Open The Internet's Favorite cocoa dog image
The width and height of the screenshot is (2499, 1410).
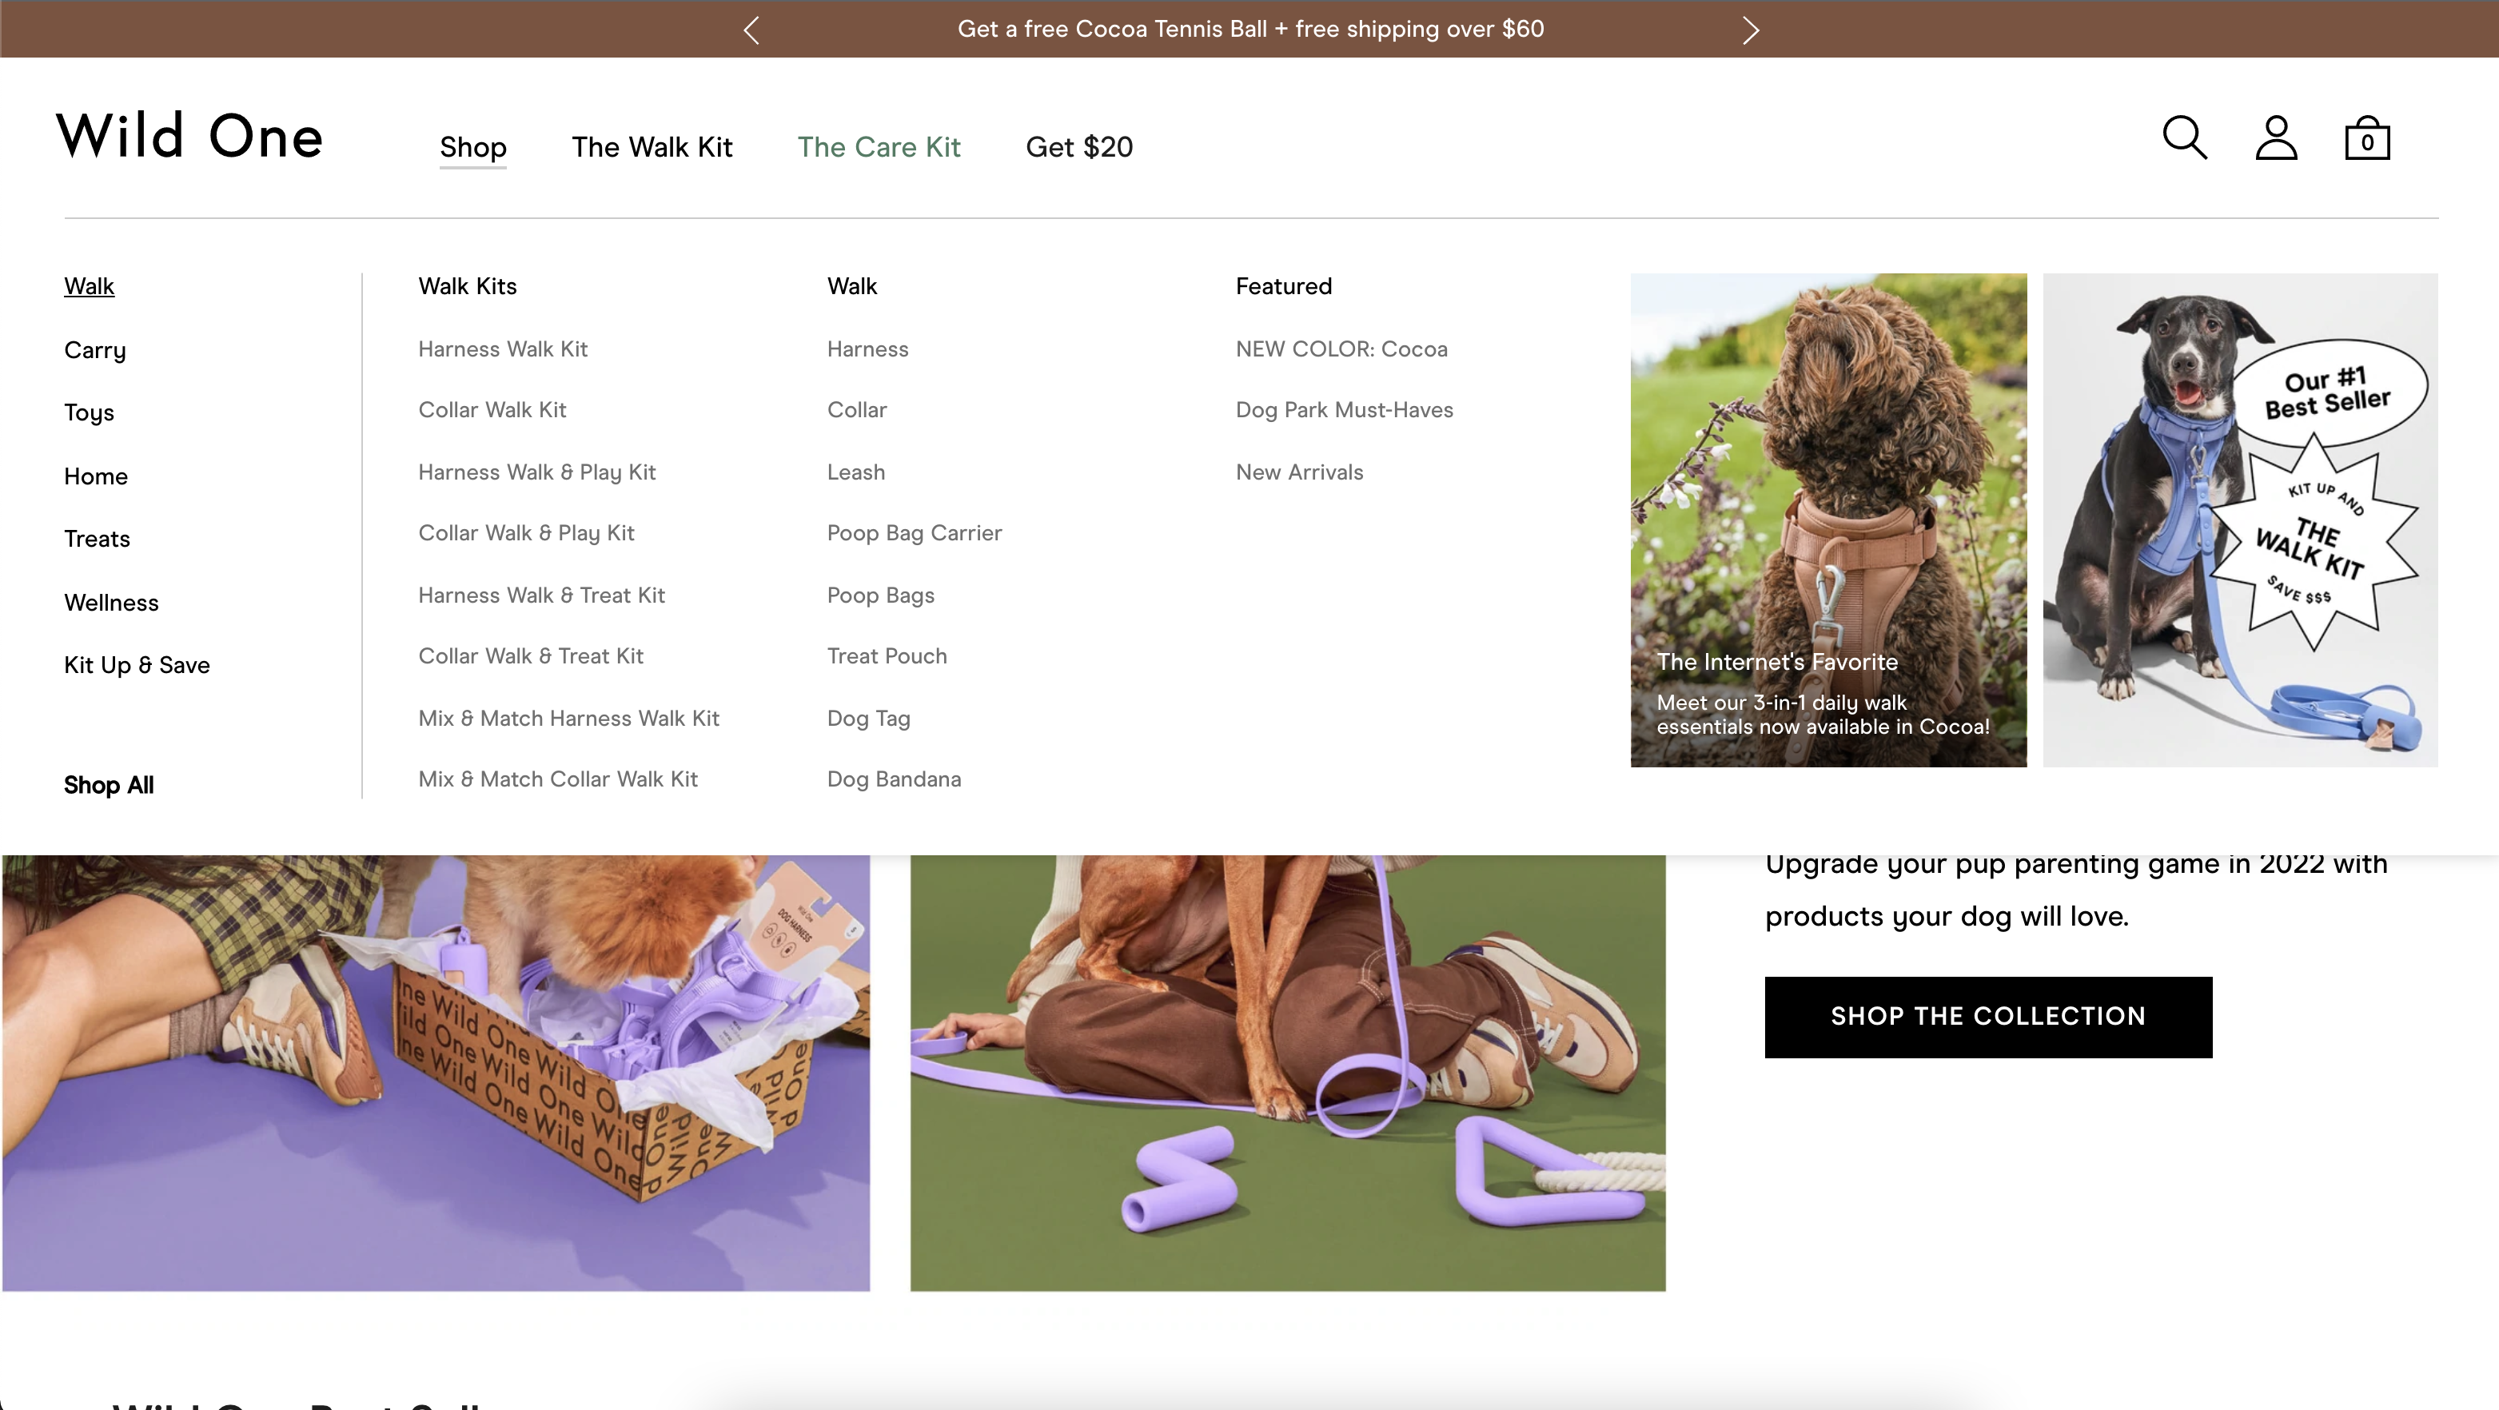pos(1827,520)
